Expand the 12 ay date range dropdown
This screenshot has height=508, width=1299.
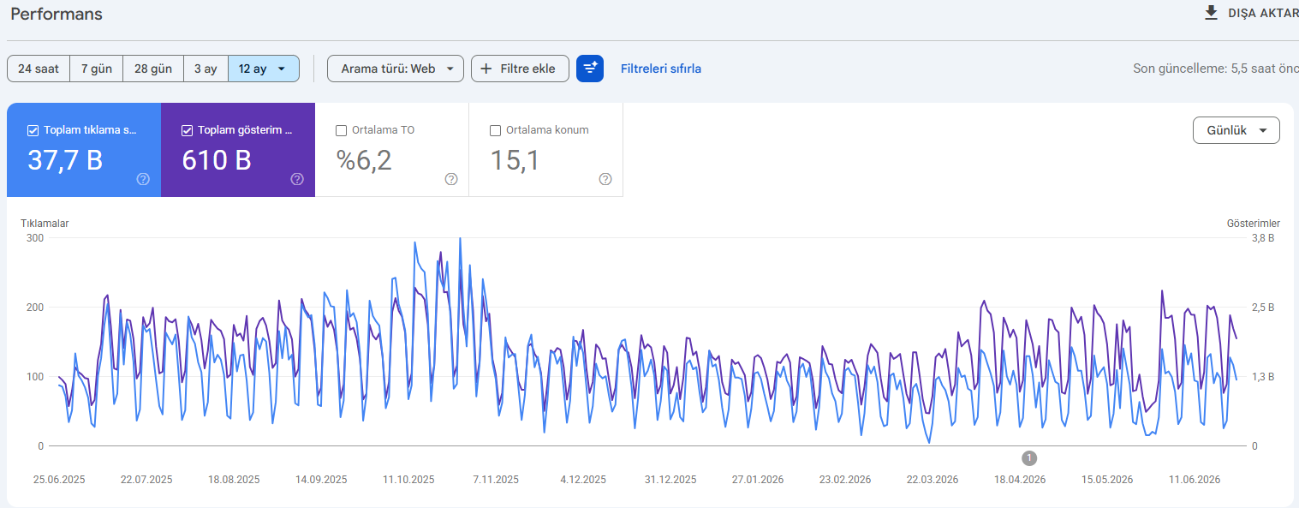tap(264, 69)
